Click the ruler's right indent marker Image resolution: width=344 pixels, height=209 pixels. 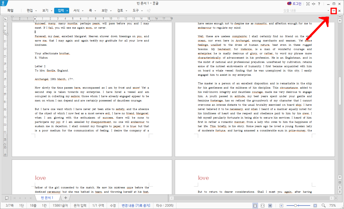(149, 20)
